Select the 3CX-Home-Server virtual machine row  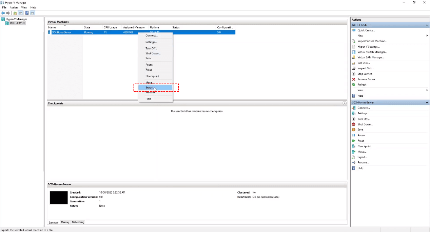tap(141, 32)
